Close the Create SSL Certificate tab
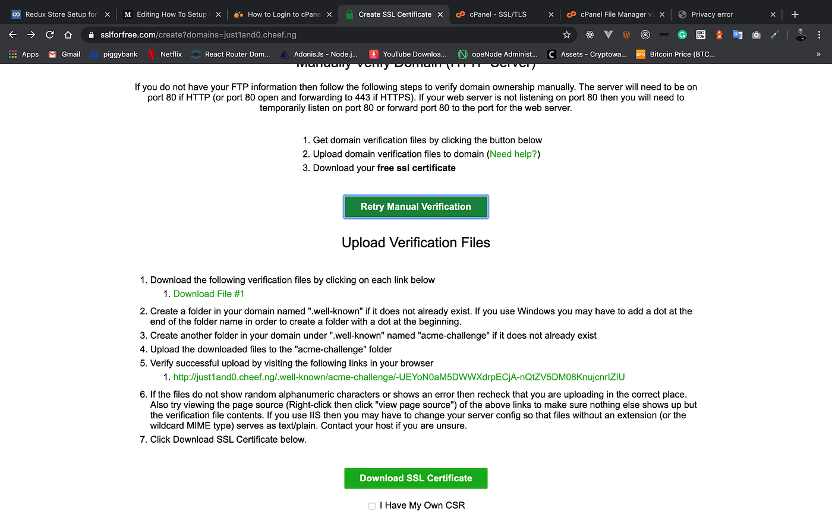832x520 pixels. click(x=440, y=14)
